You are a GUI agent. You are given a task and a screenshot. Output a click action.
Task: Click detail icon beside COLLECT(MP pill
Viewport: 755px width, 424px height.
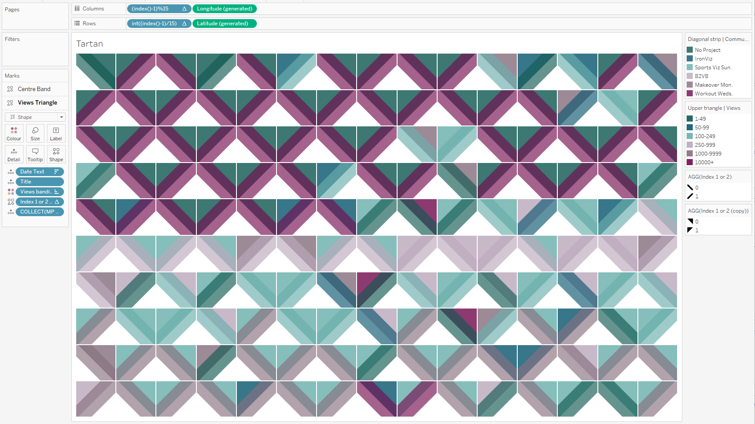[x=10, y=212]
